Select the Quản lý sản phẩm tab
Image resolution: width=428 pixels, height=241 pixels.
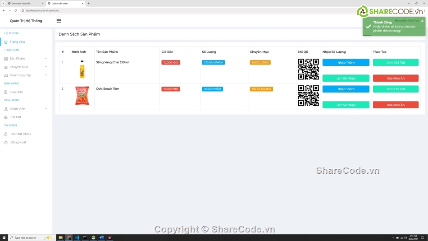(65, 3)
